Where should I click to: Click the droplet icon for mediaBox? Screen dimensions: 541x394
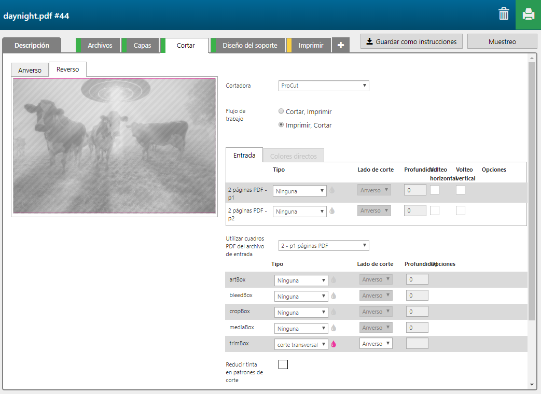click(x=334, y=328)
